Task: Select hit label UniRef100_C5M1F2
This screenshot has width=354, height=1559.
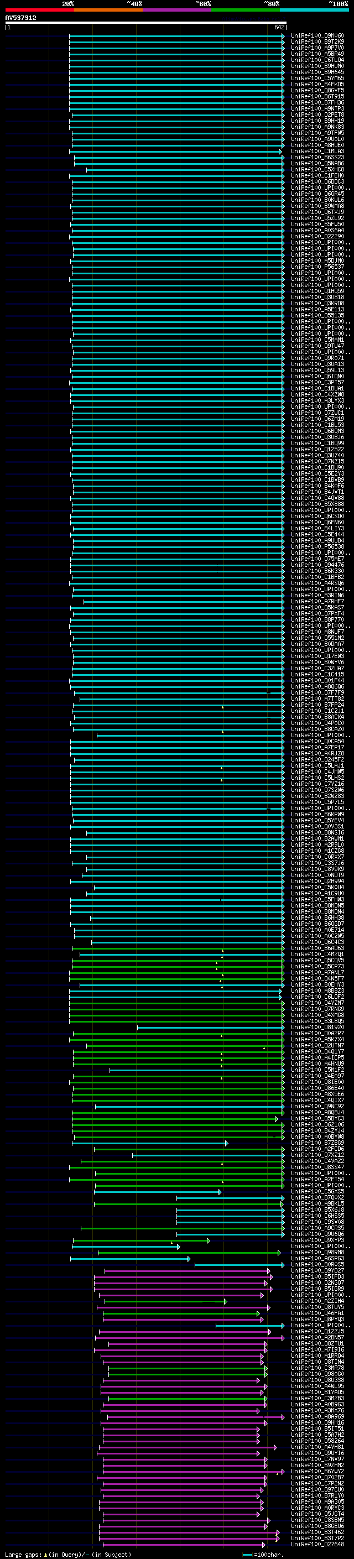Action: point(317,1070)
